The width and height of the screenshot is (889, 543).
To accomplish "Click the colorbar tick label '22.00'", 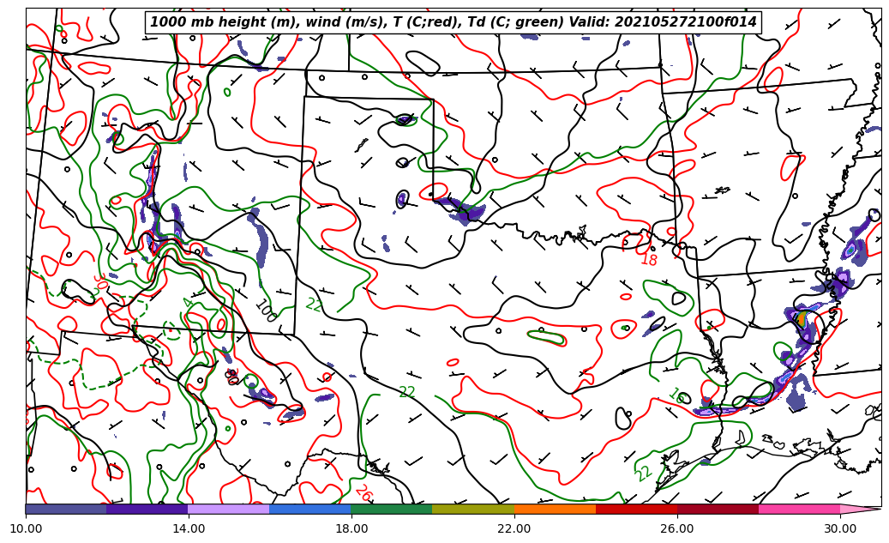I will tap(514, 528).
